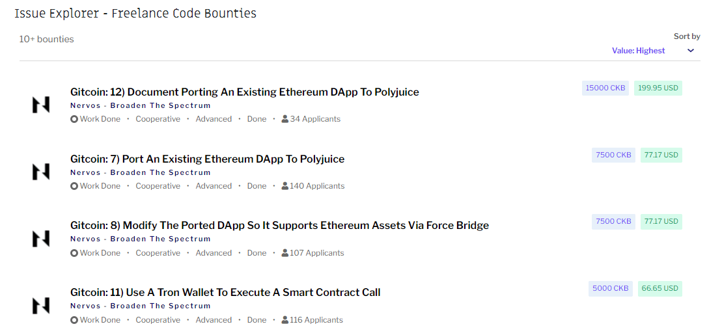Click Nervos logo beside Tron Wallet bounty
Screen dimensions: 722x335
tap(41, 306)
